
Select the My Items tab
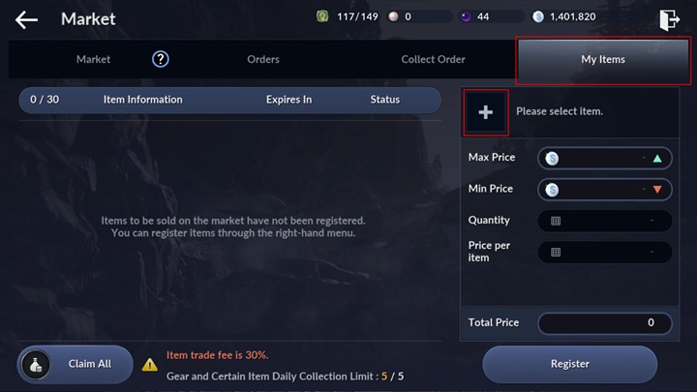[x=603, y=60]
